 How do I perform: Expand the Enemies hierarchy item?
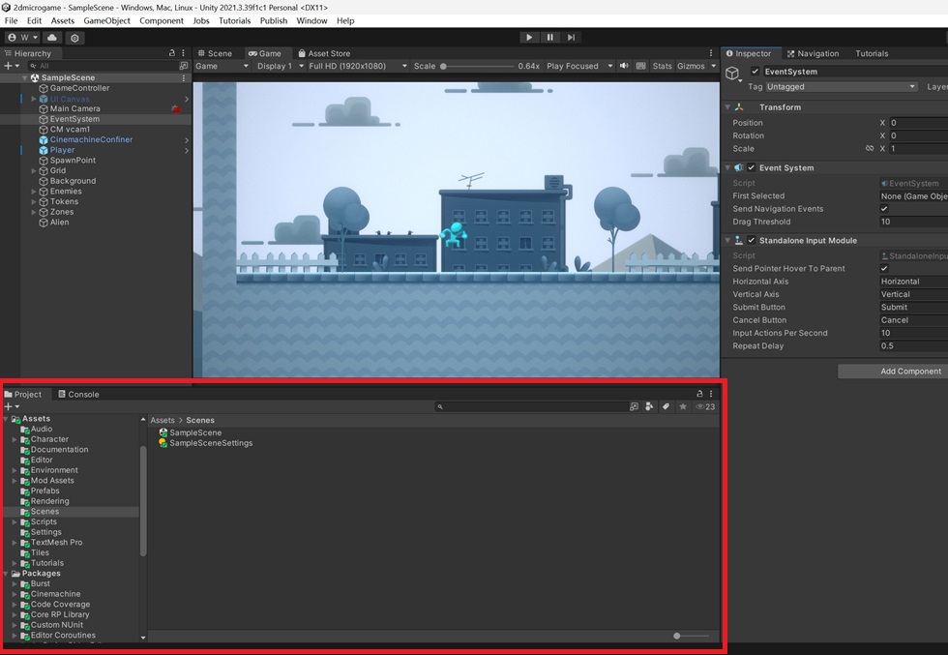(x=34, y=192)
